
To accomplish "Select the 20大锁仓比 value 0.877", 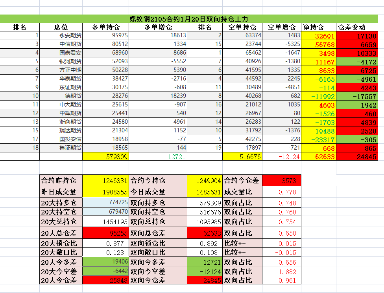I will pos(106,244).
